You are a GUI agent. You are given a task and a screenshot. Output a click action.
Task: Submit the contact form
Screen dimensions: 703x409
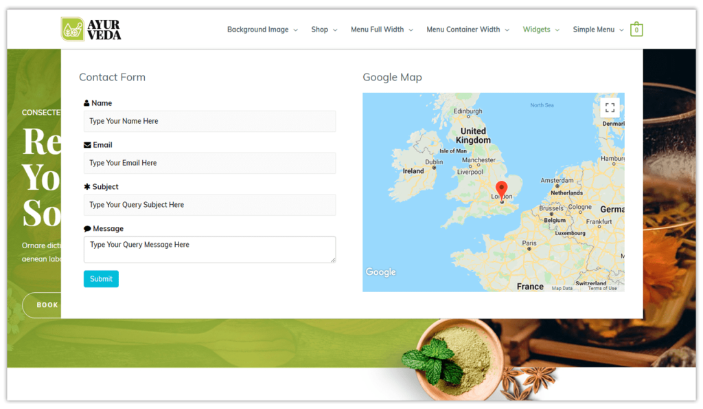(x=101, y=278)
